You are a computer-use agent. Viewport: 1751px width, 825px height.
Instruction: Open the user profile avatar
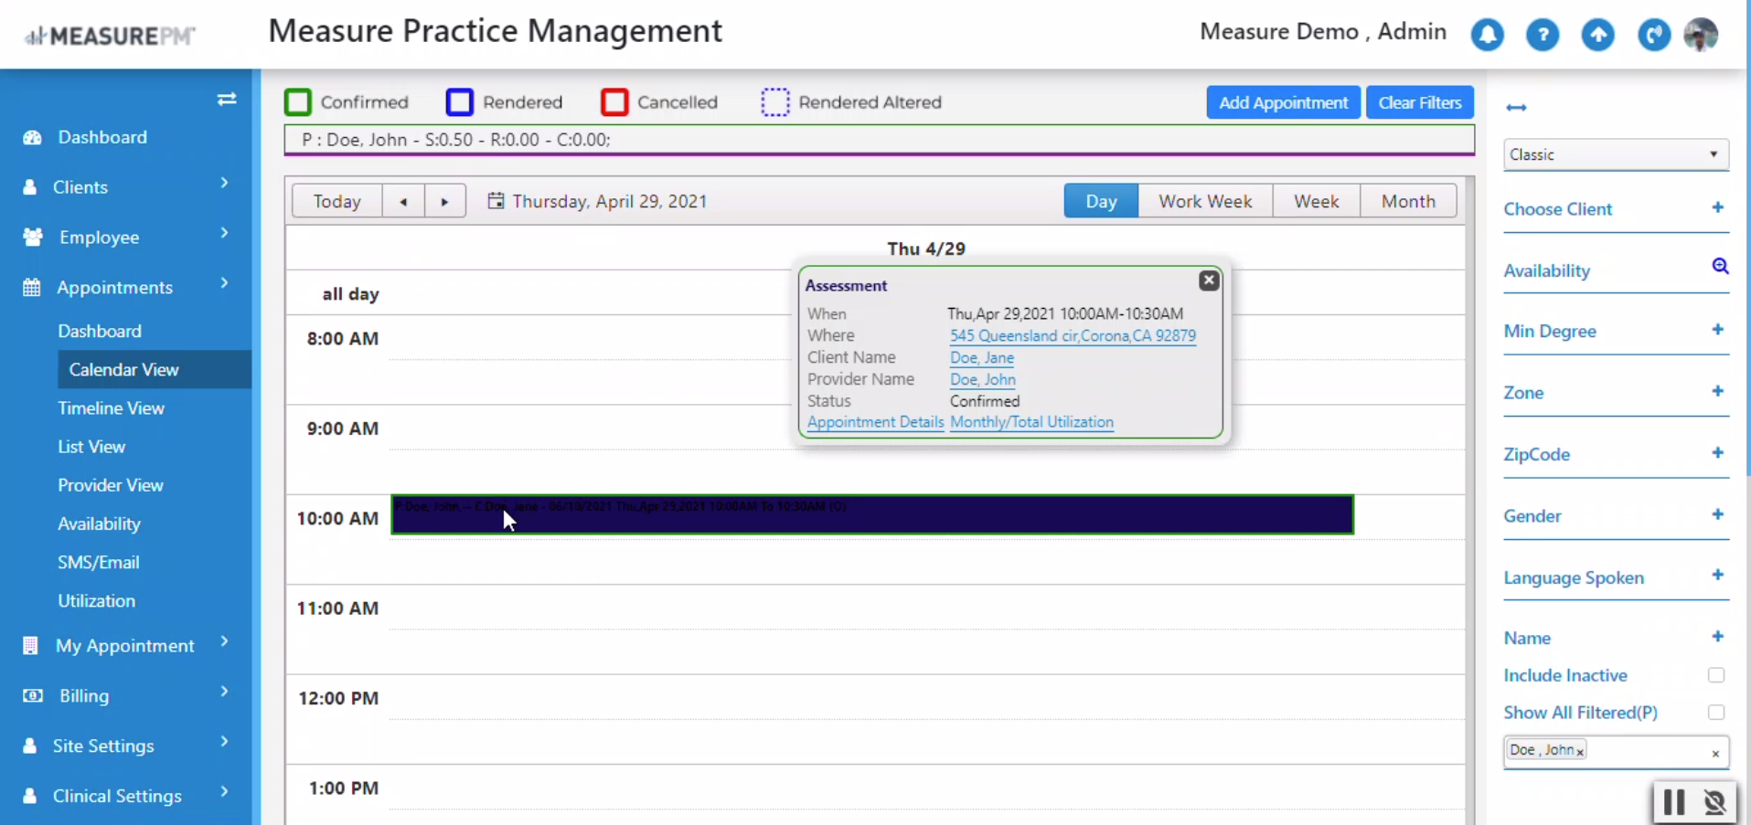(1701, 35)
